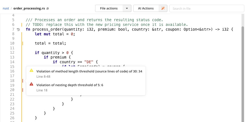Click the yellow warning triangle for method length

click(31, 70)
